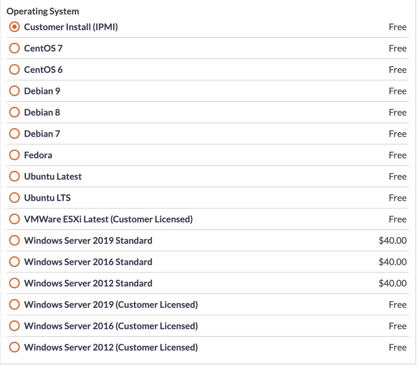Image resolution: width=417 pixels, height=365 pixels.
Task: Select Windows Server 2012 Standard radio button
Action: tap(14, 283)
